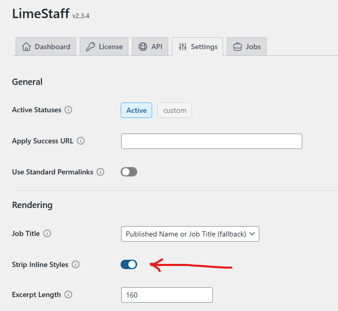The height and width of the screenshot is (311, 338).
Task: Click the globe icon on API tab
Action: click(x=143, y=47)
